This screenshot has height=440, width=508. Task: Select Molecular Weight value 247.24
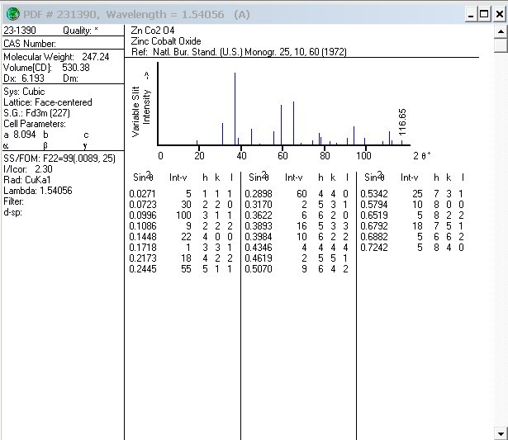(96, 57)
